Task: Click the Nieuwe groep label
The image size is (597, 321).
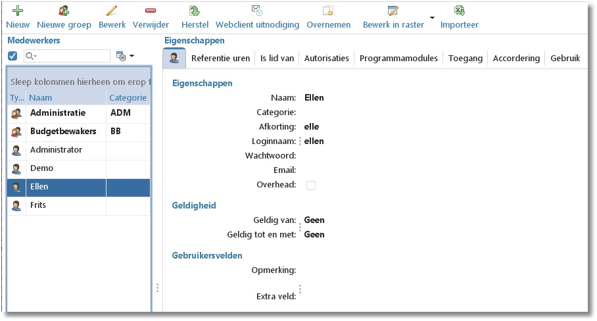Action: pos(64,25)
